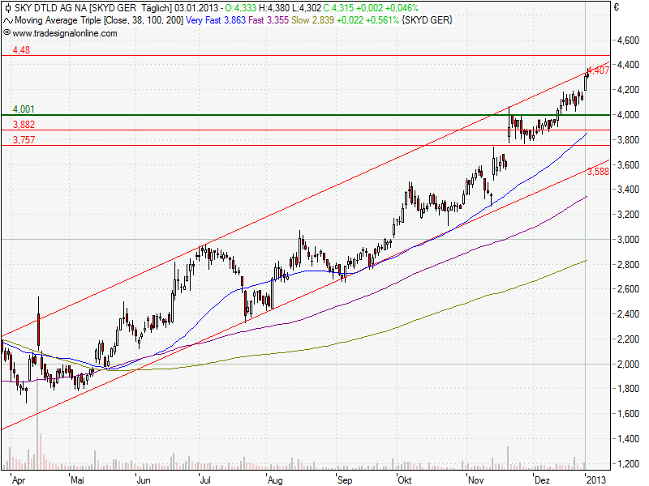Click the Dez label on time axis
Viewport: 649px width, 486px height.
(542, 480)
